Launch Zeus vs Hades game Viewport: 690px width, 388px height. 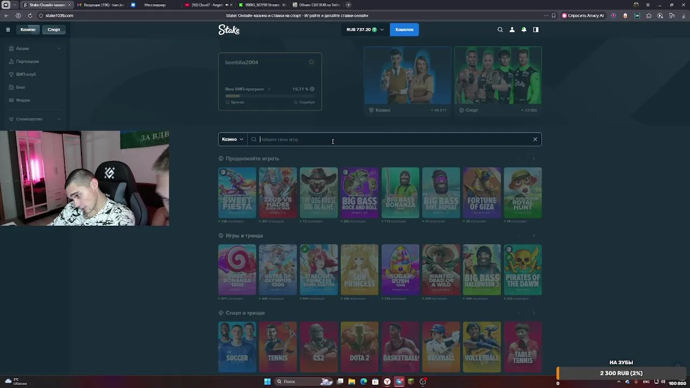click(278, 193)
